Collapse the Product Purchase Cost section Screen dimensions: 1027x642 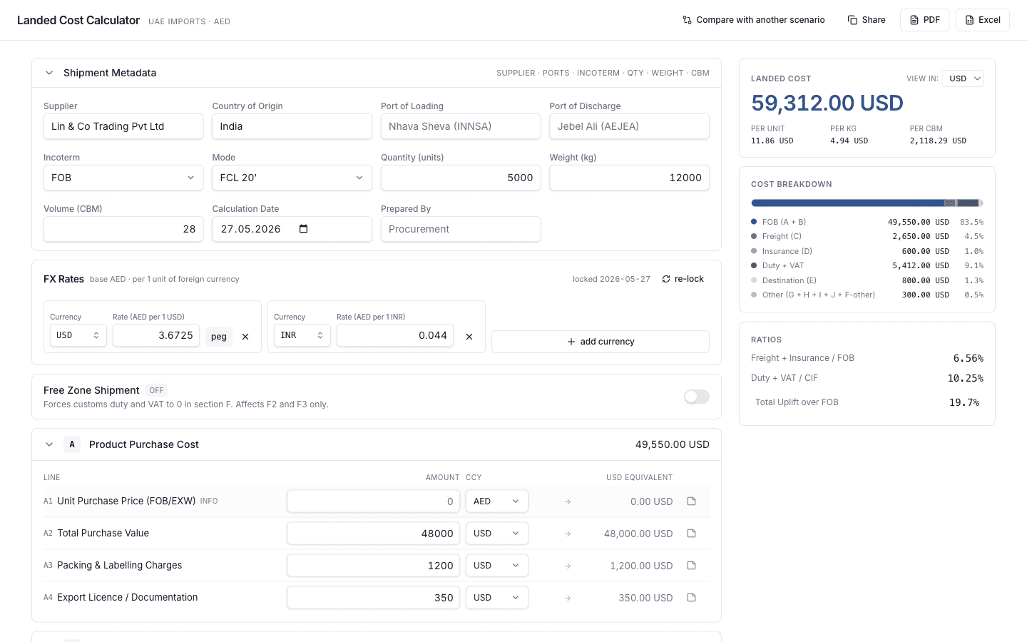pyautogui.click(x=49, y=444)
